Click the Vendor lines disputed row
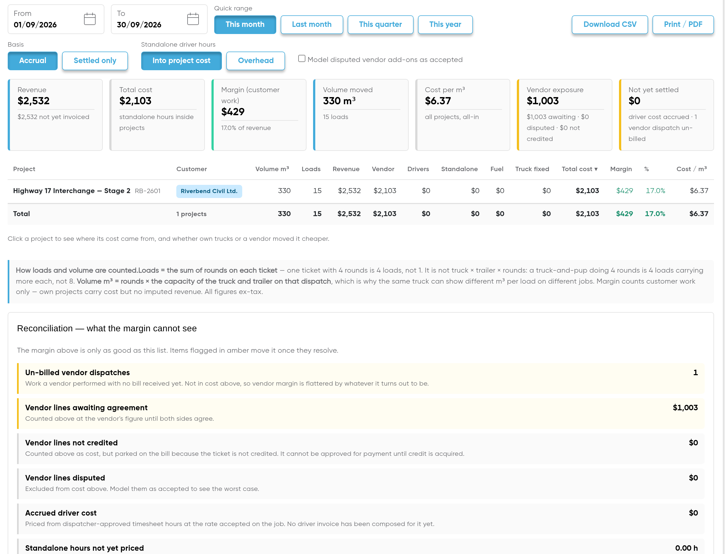725x554 pixels. click(361, 484)
